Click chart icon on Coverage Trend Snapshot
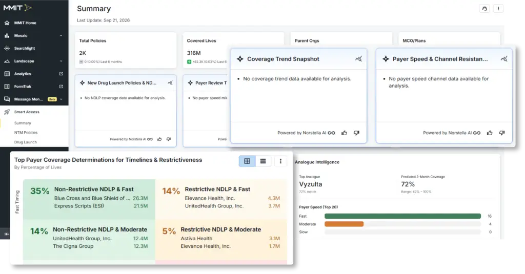This screenshot has width=525, height=274. (x=358, y=59)
